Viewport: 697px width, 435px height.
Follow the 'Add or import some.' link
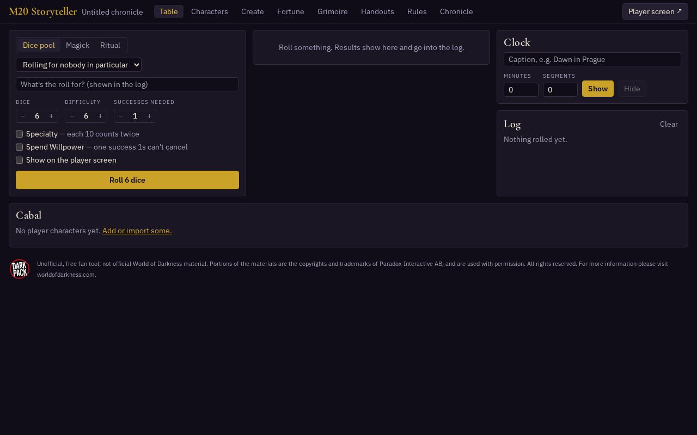click(x=137, y=231)
